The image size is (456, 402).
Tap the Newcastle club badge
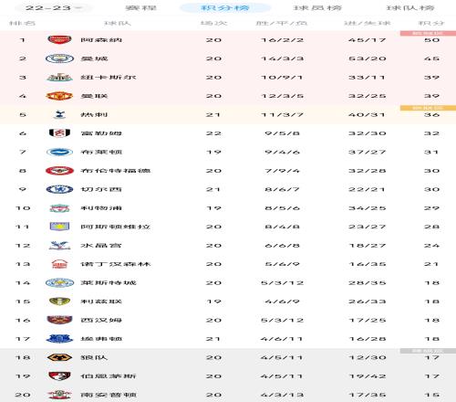[59, 77]
